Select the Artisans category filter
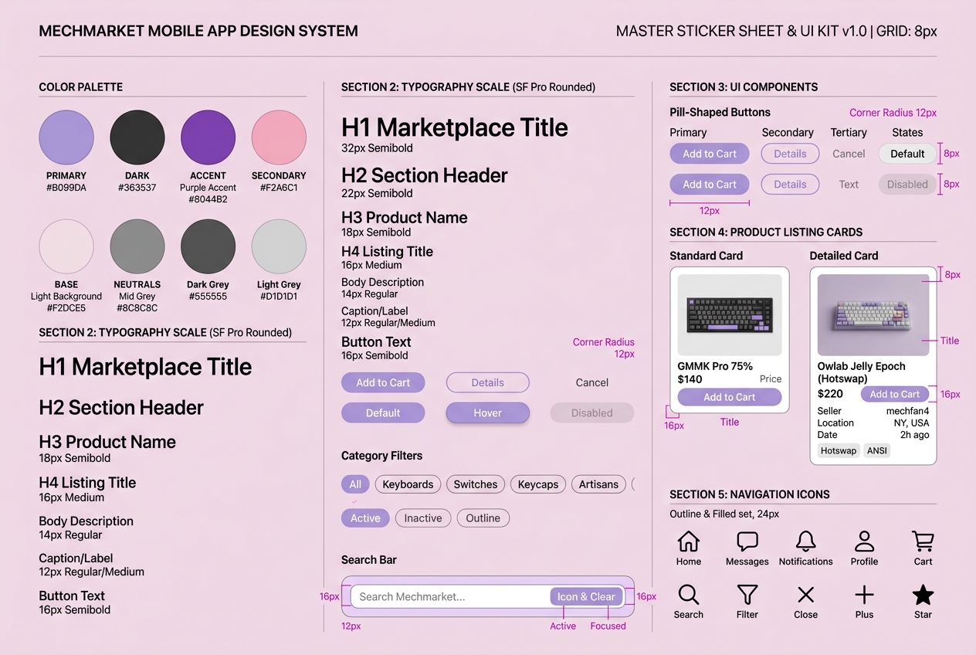Image resolution: width=976 pixels, height=655 pixels. point(599,484)
